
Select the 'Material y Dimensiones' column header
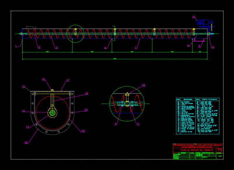209,99
